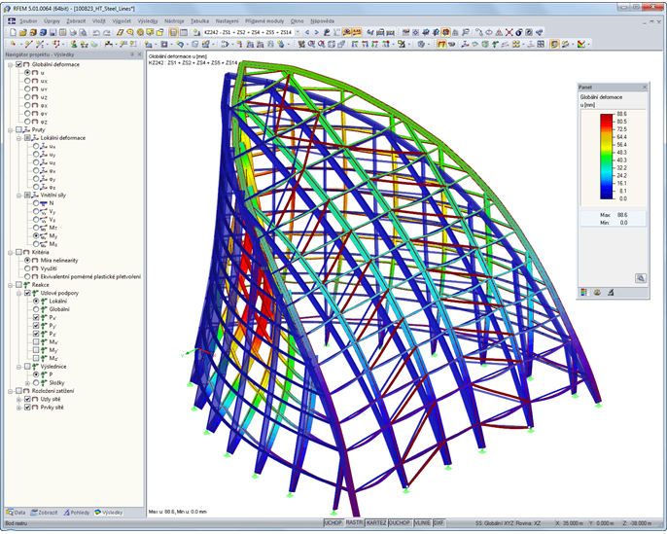This screenshot has height=534, width=667.
Task: Open the filter tab icon in Panel
Action: point(611,293)
